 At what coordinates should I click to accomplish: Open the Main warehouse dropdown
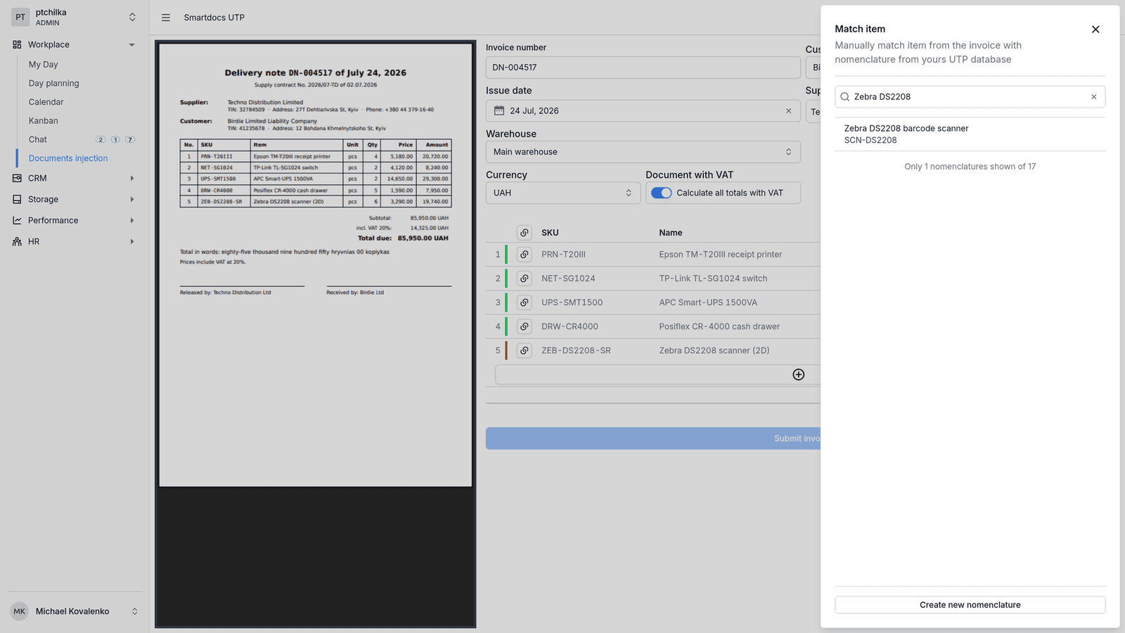pyautogui.click(x=643, y=152)
